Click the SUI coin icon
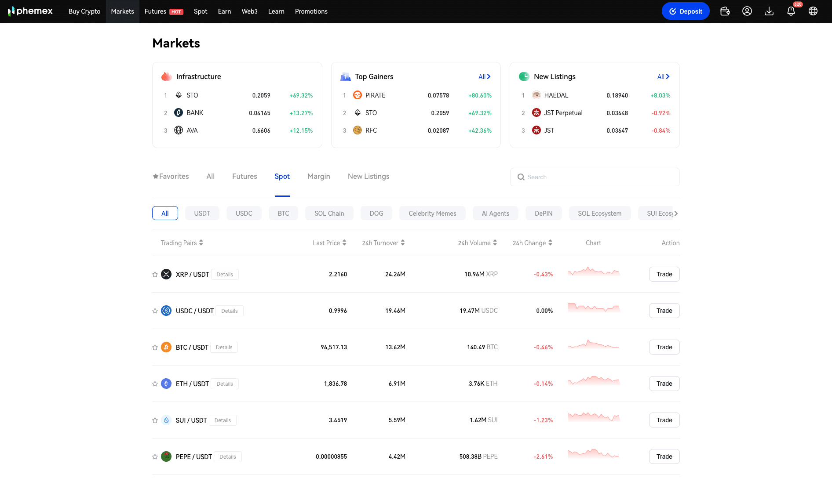Image resolution: width=832 pixels, height=478 pixels. pos(166,420)
